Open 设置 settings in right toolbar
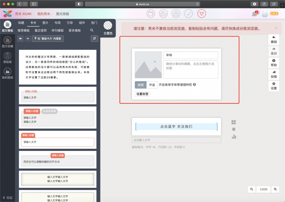 point(274,86)
